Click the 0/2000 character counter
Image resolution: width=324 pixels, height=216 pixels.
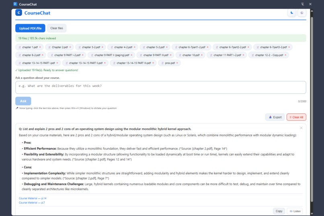(x=302, y=101)
